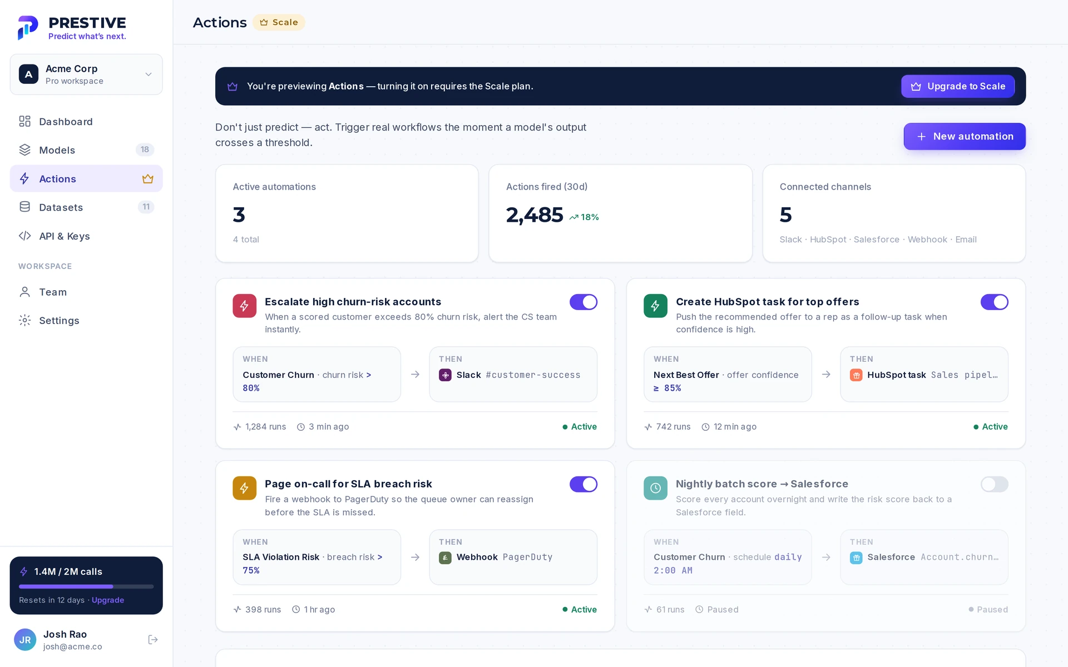Open workspace Settings
Viewport: 1068px width, 667px height.
pos(86,321)
